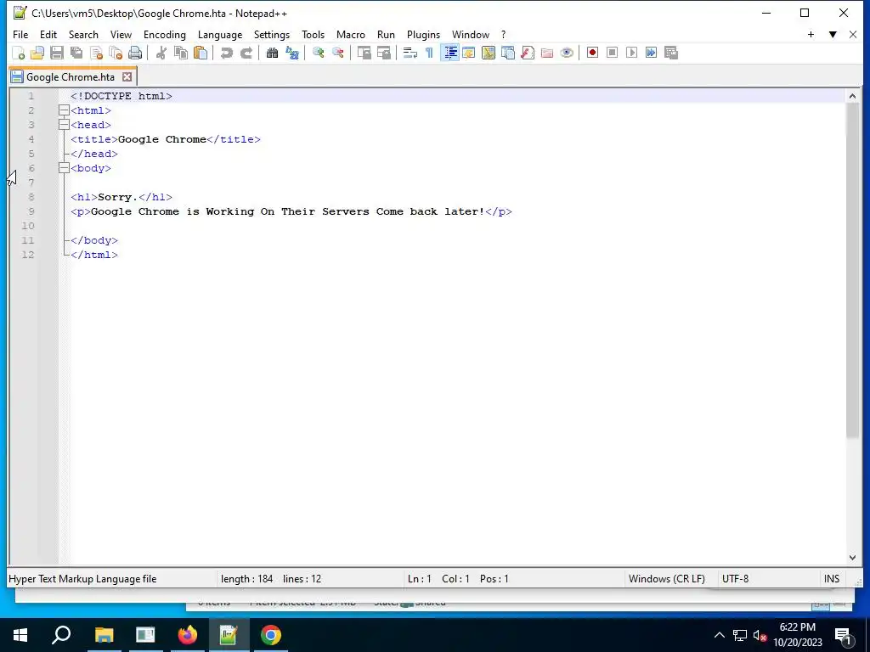Viewport: 870px width, 652px height.
Task: Create a new document with the New icon
Action: pyautogui.click(x=19, y=53)
